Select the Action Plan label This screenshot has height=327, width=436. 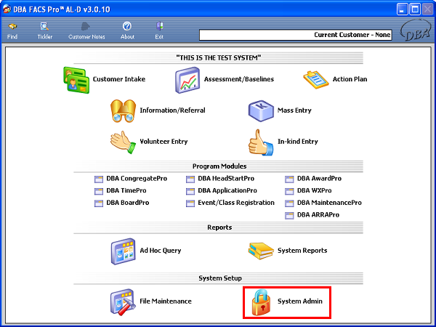click(x=350, y=79)
